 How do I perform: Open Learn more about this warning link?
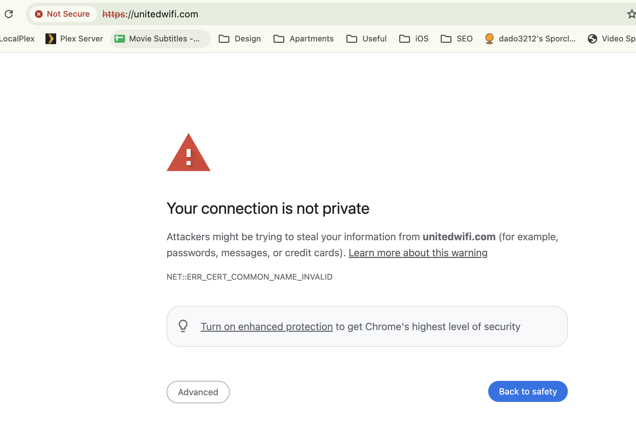pos(418,253)
